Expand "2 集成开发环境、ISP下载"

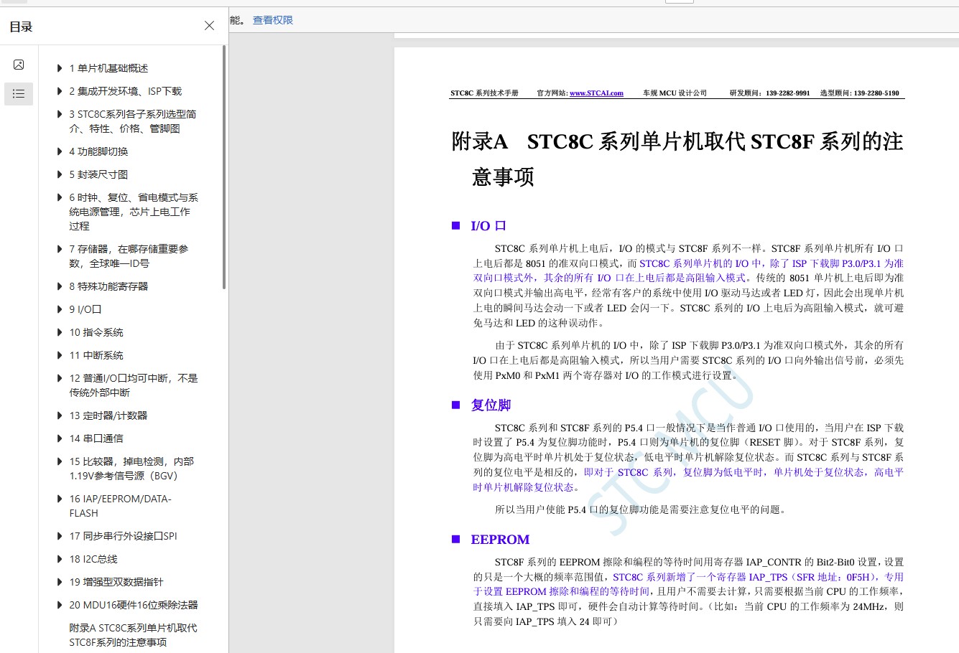point(60,92)
